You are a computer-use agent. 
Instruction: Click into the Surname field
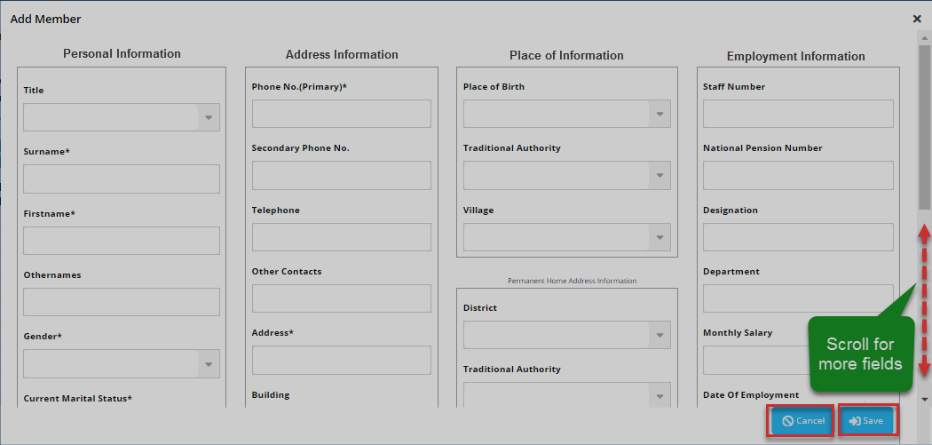coord(122,179)
